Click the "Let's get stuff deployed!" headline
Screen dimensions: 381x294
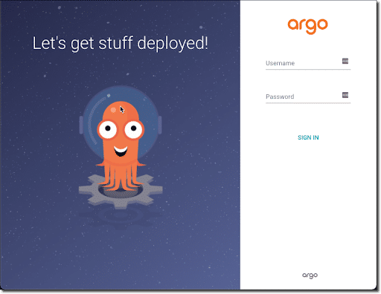(x=120, y=43)
